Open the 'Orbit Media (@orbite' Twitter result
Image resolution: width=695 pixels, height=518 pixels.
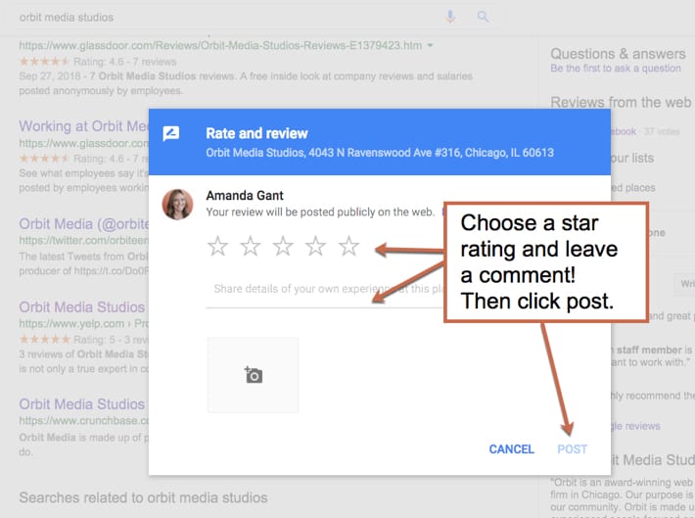point(84,224)
